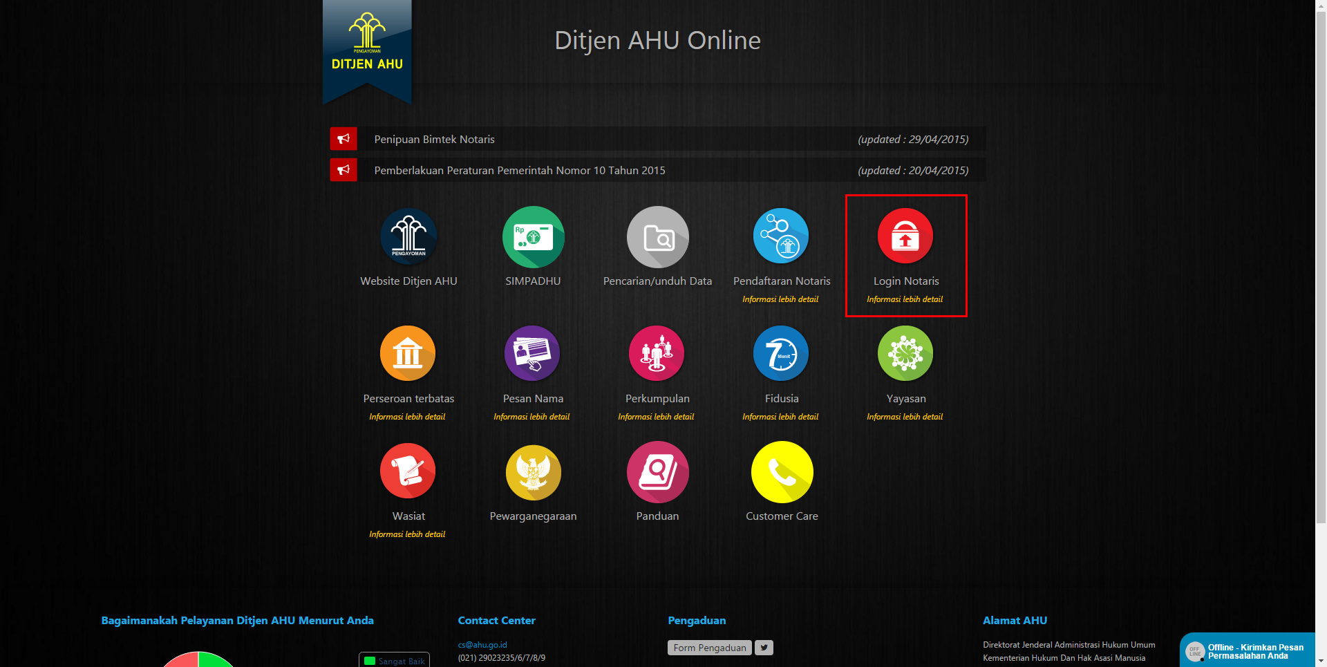1327x667 pixels.
Task: Click the Form Pengaduan button
Action: click(x=709, y=648)
